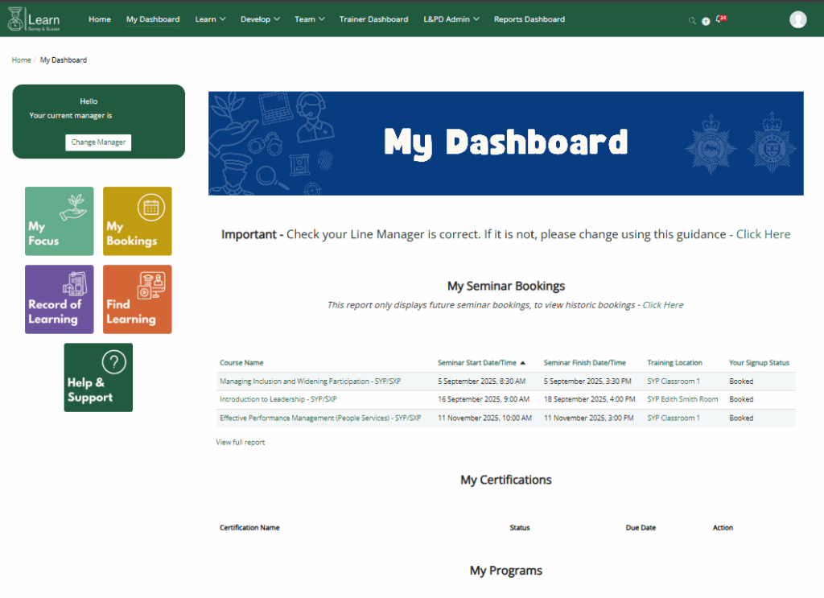Open the accessibility icon in header
The height and width of the screenshot is (598, 824).
(706, 21)
